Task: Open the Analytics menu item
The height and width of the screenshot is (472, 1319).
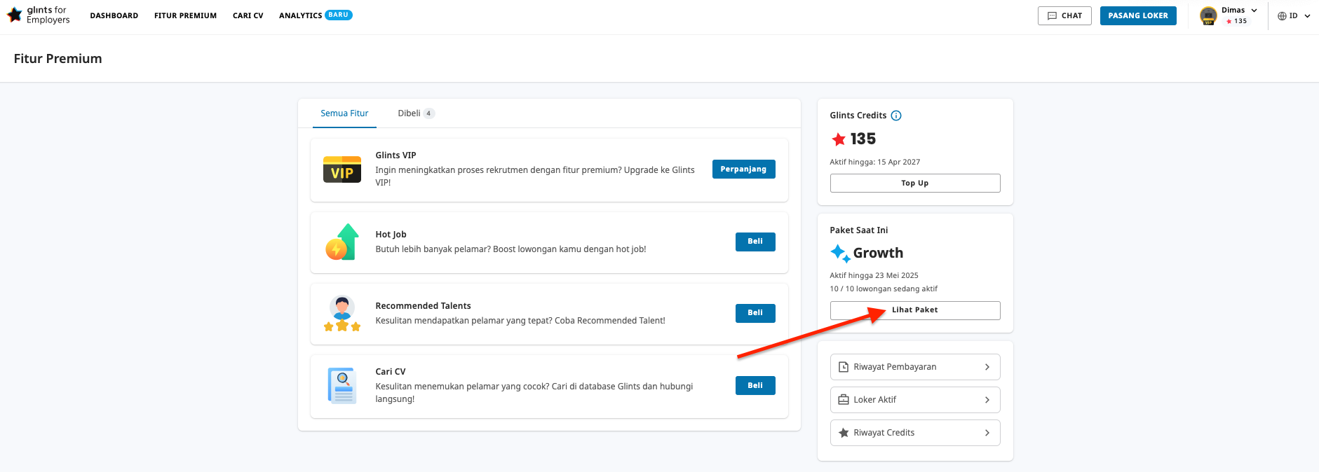Action: [301, 15]
